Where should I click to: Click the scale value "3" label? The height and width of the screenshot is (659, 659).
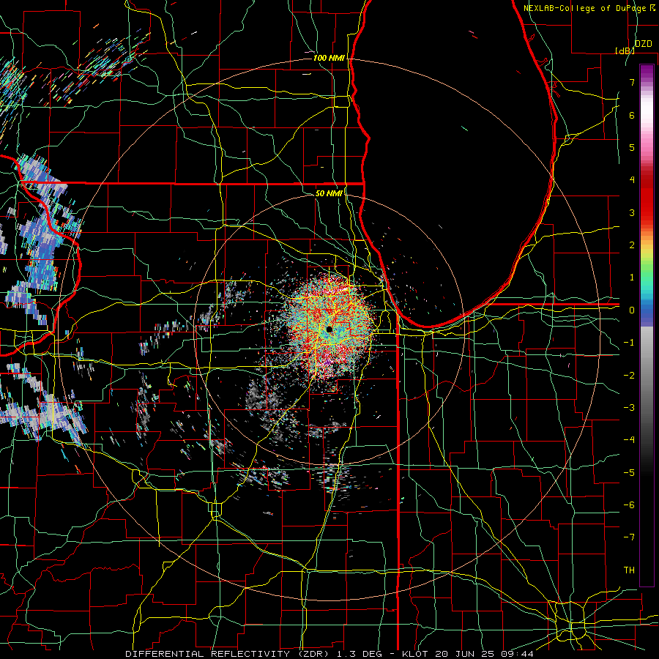(632, 212)
